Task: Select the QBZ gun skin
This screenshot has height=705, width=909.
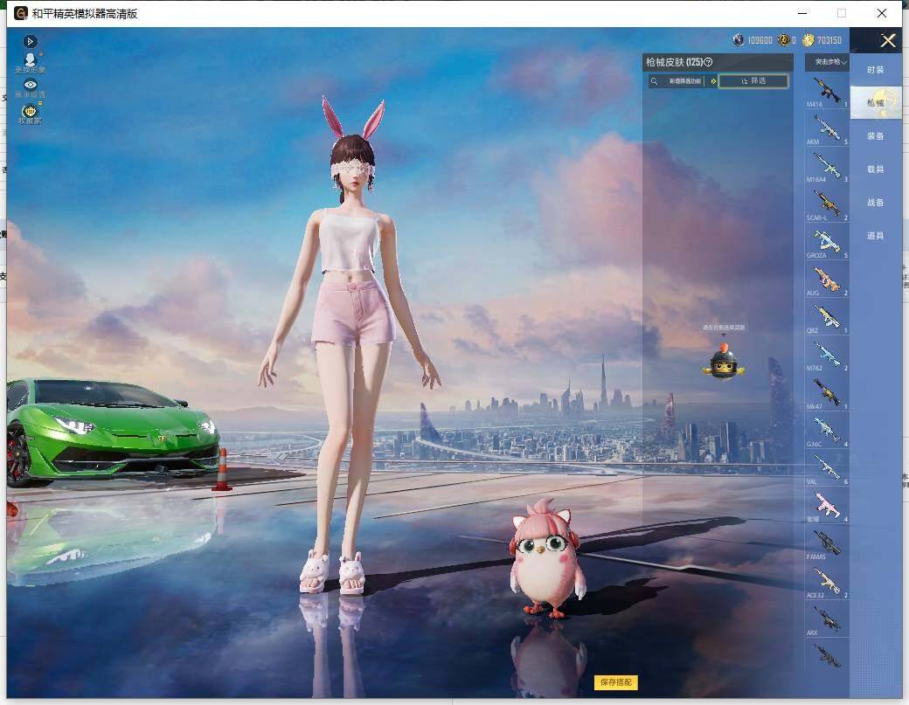Action: click(x=827, y=317)
